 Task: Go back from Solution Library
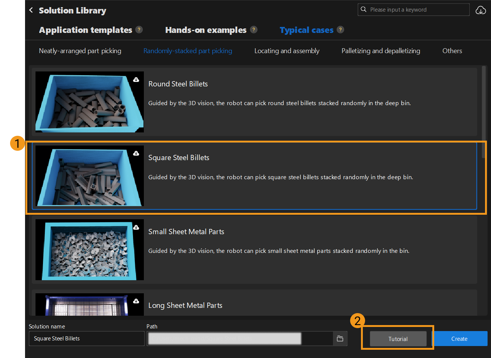[31, 10]
